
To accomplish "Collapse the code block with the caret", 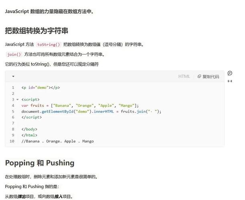I will tap(13, 76).
